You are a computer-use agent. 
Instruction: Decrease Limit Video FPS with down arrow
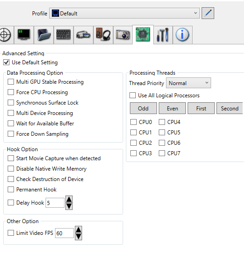pos(78,237)
